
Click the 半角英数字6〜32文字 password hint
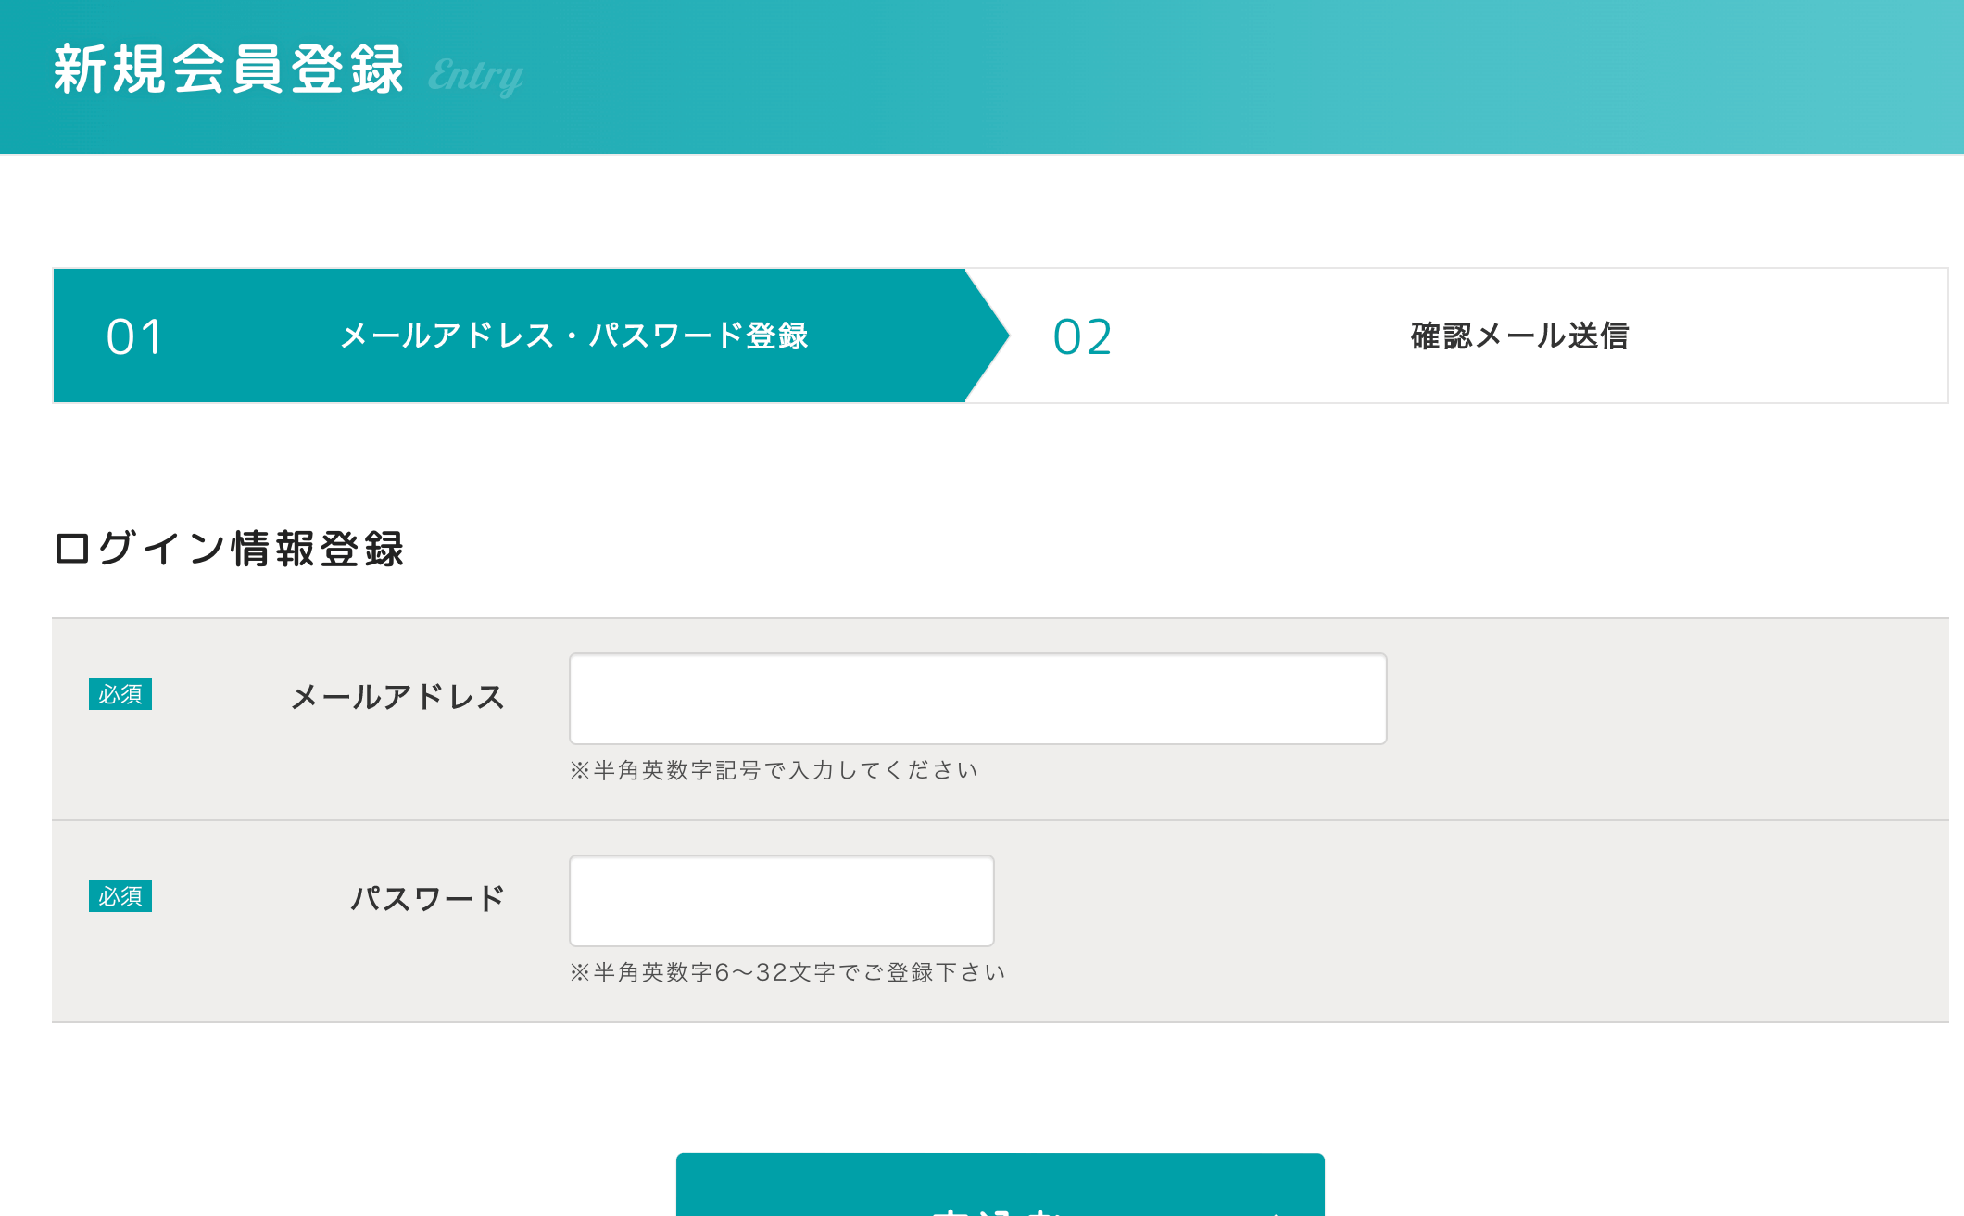787,972
